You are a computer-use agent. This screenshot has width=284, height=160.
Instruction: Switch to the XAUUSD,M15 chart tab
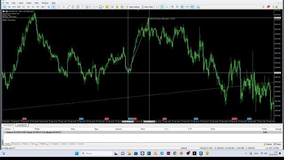[x=8, y=125]
